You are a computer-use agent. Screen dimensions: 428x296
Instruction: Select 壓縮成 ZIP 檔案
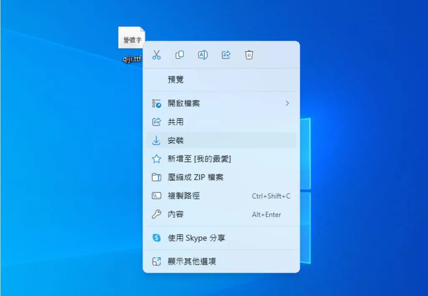pyautogui.click(x=221, y=177)
